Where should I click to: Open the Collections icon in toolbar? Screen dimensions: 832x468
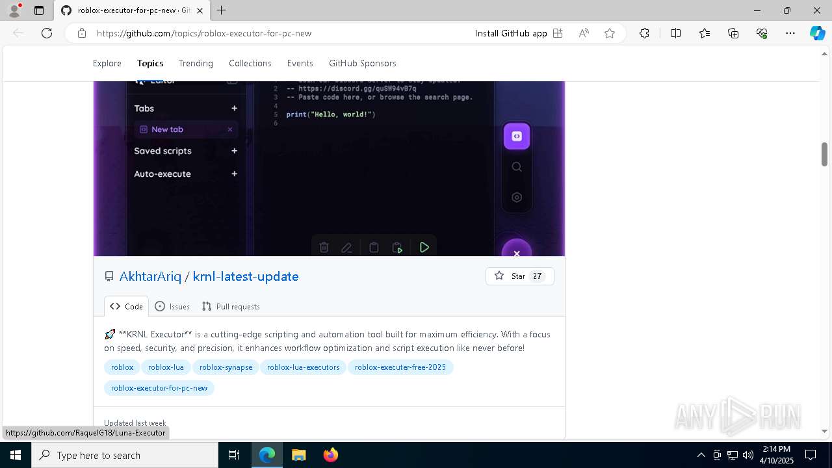pyautogui.click(x=733, y=33)
